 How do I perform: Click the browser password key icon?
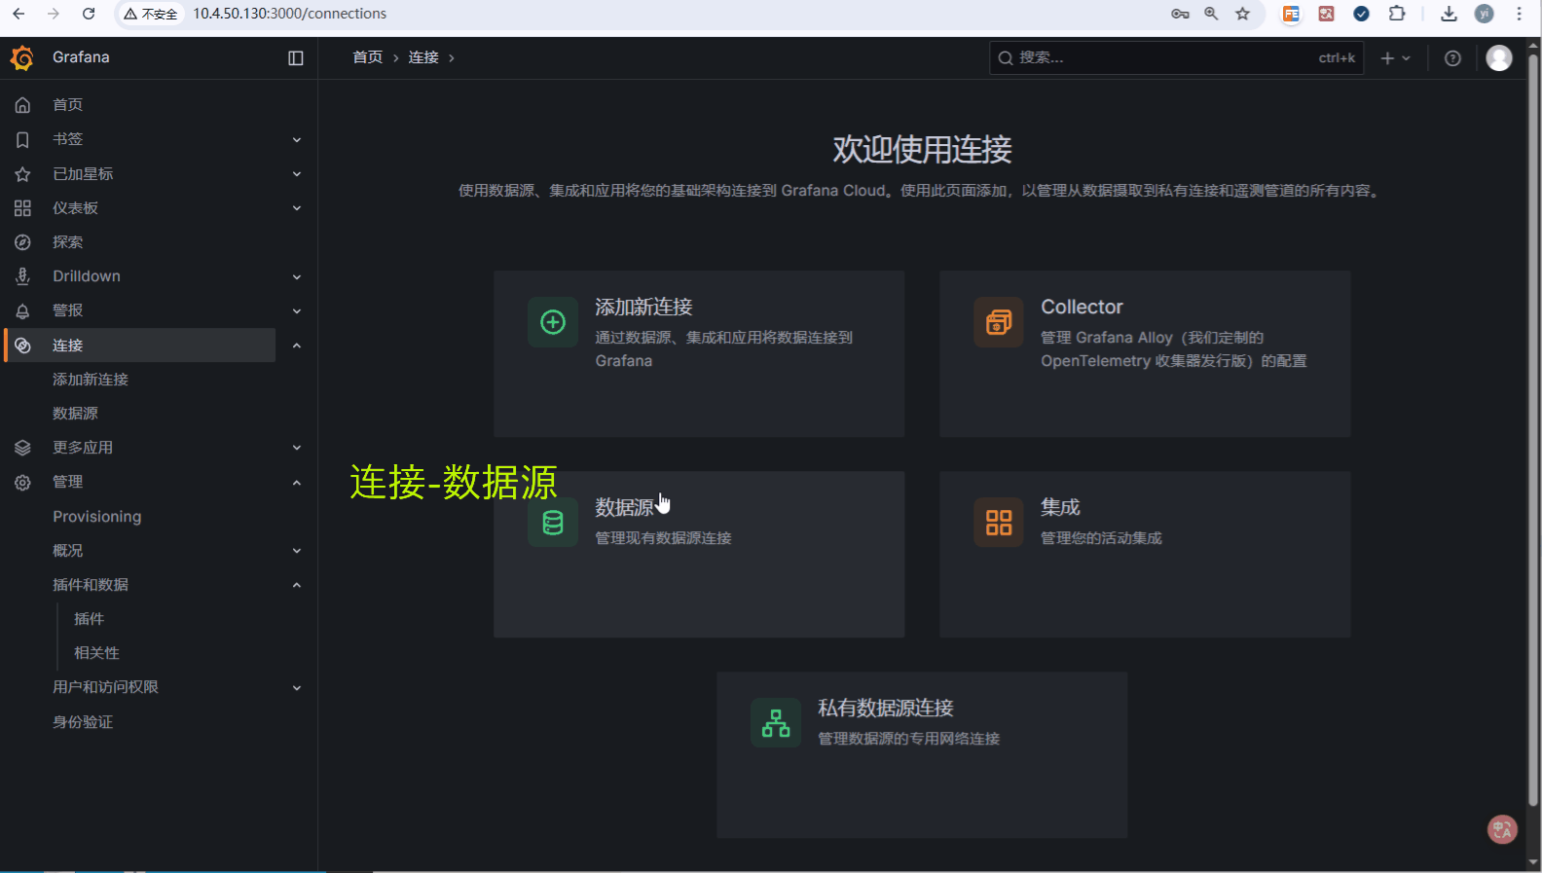1180,14
